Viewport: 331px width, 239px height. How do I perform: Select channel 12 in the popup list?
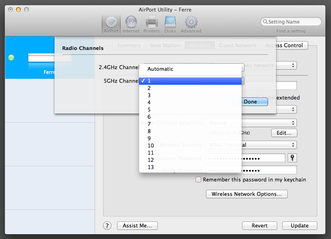[x=190, y=160]
